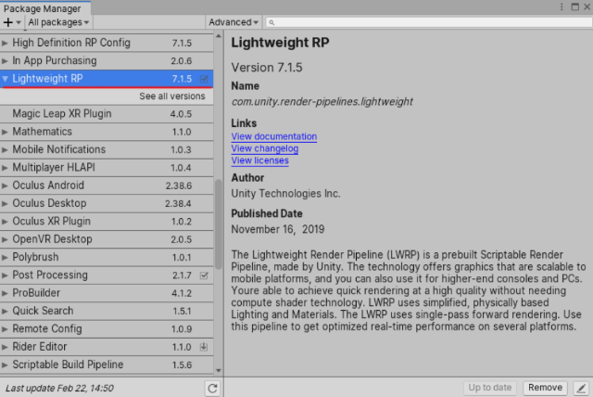Select the OpenVR Desktop package

[107, 239]
